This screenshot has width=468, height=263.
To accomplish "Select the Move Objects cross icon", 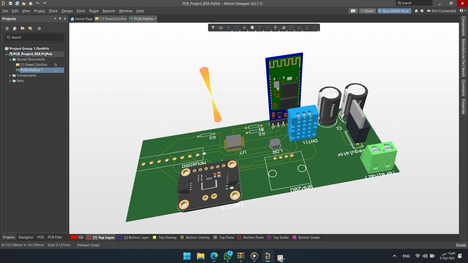I will coord(229,28).
